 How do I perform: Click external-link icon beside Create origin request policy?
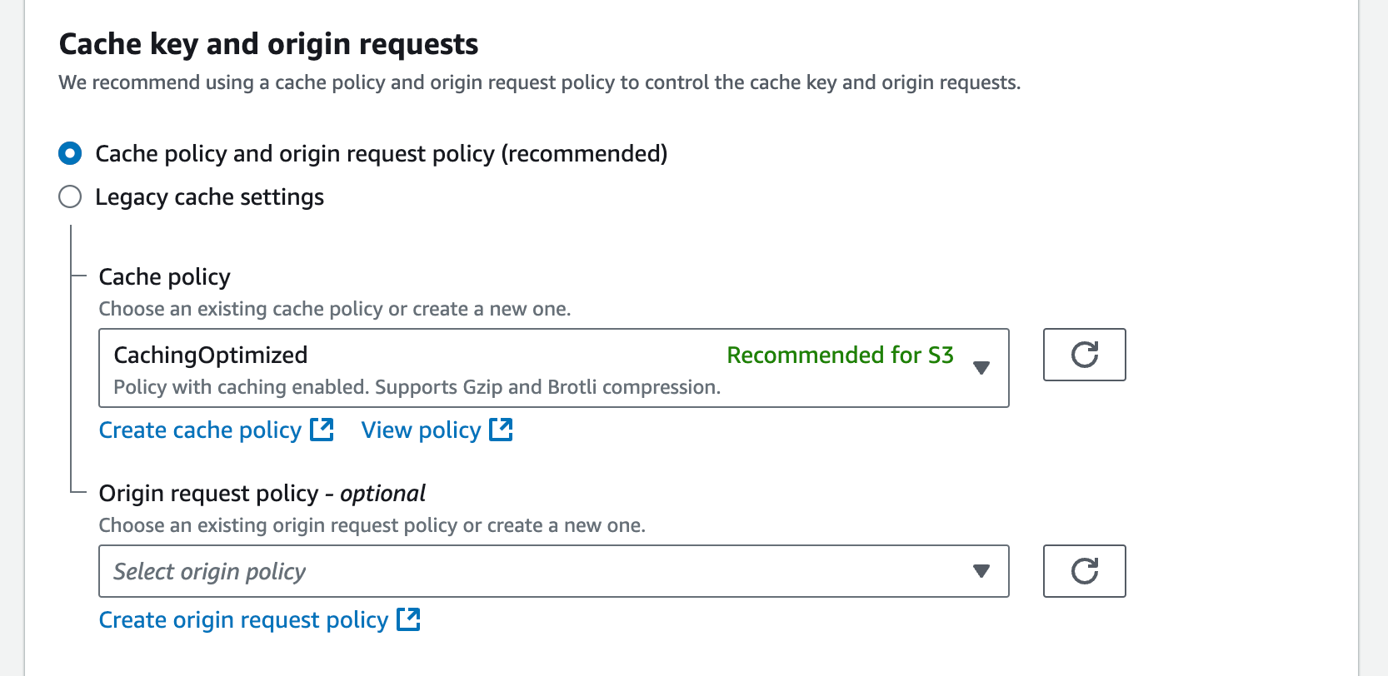tap(408, 619)
